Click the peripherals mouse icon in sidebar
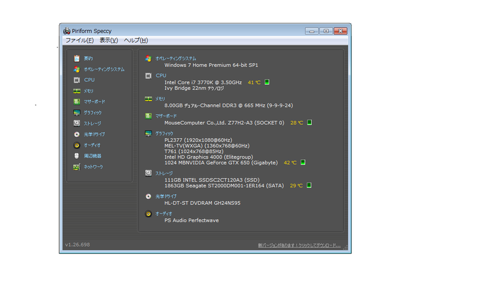Screen dimensions: 500x281 (76, 155)
